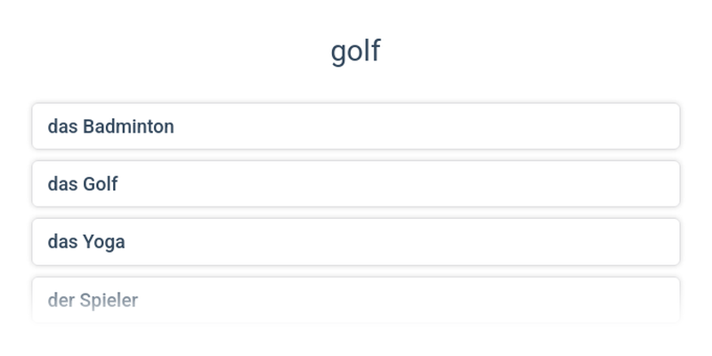
Task: Click the text "das Yoga"
Action: [86, 242]
